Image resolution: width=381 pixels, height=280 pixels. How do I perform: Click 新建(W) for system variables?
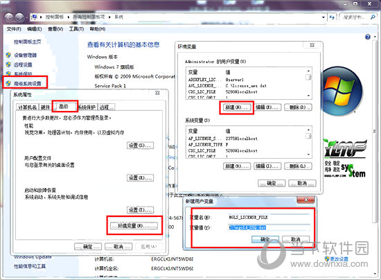coord(237,166)
